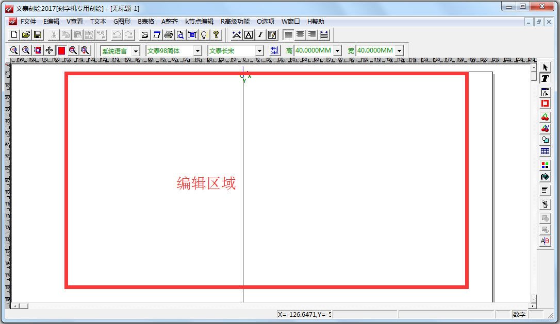Viewport: 560px width, 324px height.
Task: Open the E编辑 menu
Action: (52, 22)
